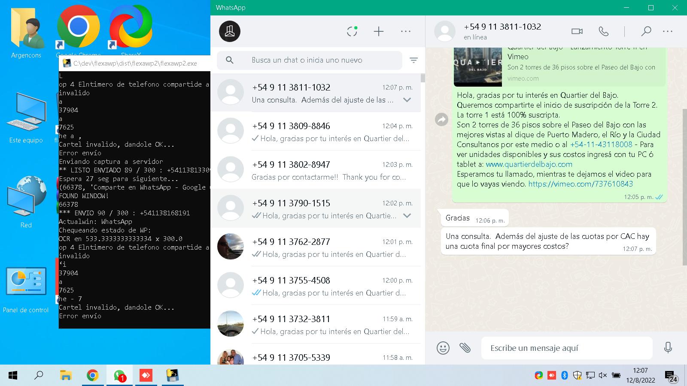Open chat with +54 9 11 3762-2877

316,247
